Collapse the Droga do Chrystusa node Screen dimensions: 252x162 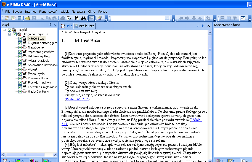(10, 34)
